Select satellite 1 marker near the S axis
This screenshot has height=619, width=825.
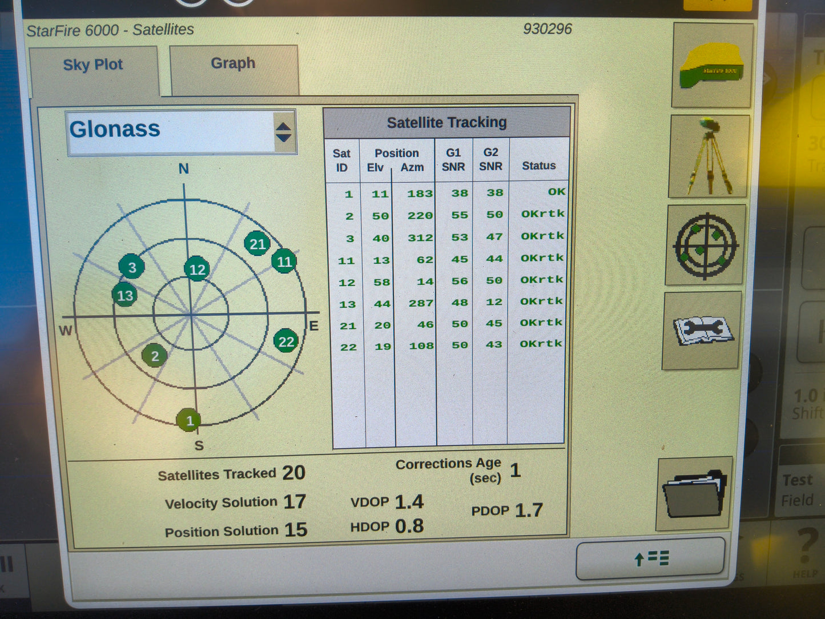point(190,420)
